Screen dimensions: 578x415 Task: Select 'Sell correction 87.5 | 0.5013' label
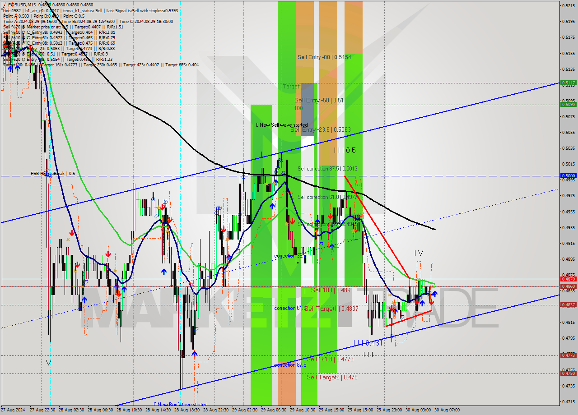click(x=327, y=169)
